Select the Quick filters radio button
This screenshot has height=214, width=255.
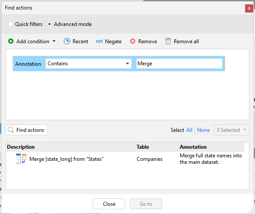[x=10, y=24]
